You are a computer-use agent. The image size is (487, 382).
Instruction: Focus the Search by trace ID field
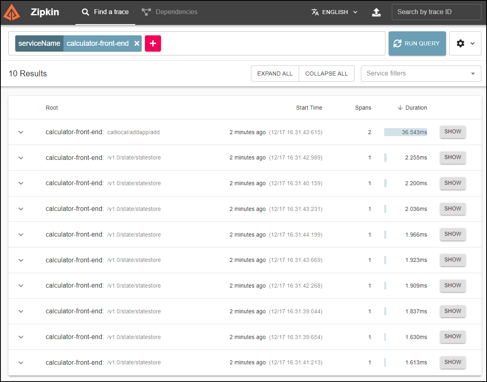(436, 12)
